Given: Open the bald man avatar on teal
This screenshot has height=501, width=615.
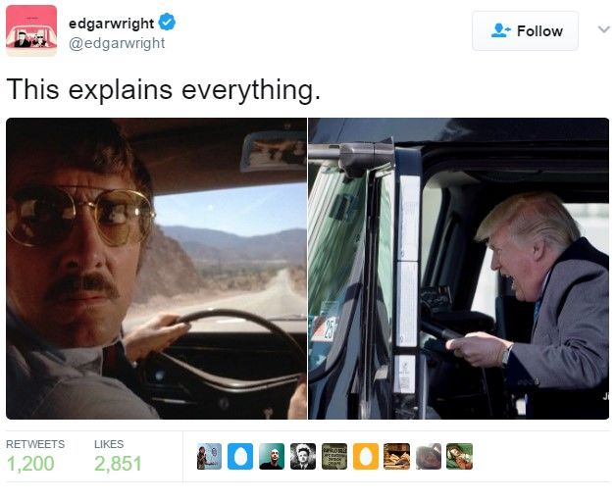Looking at the screenshot, I should [272, 456].
